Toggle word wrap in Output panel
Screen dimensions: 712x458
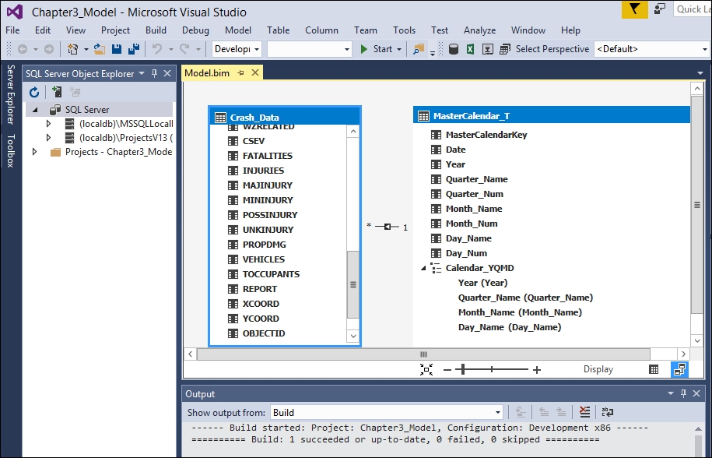point(607,412)
